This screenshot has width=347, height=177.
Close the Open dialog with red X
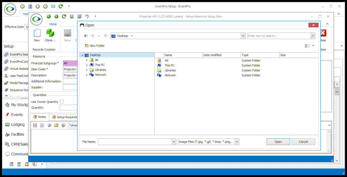tap(313, 25)
